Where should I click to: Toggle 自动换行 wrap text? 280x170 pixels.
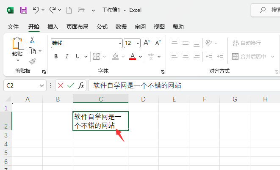pos(247,43)
